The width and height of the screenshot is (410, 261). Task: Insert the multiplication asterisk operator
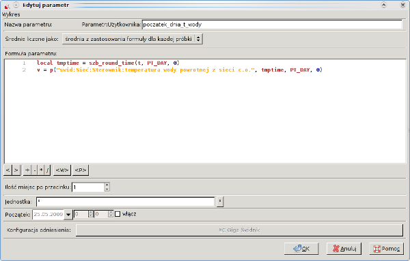pos(41,170)
